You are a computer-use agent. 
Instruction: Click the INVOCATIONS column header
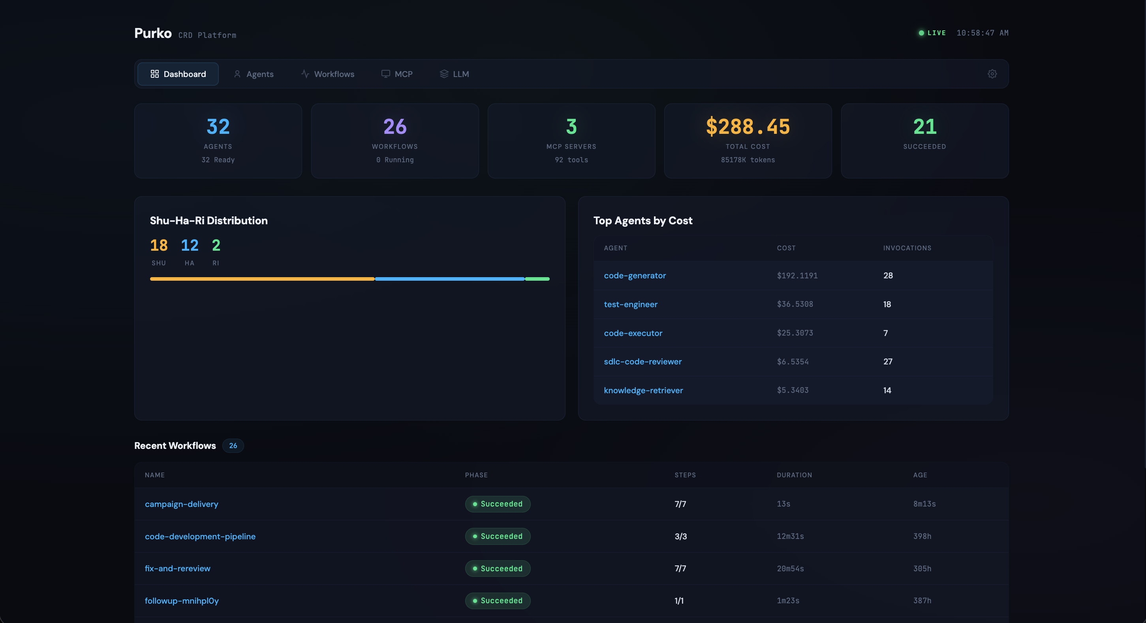(907, 248)
